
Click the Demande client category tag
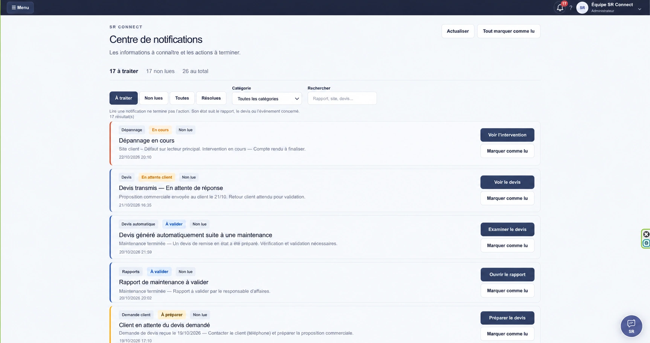coord(136,315)
